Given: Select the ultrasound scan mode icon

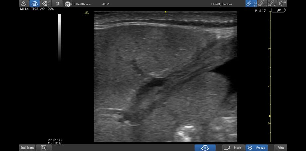Looking at the screenshot, I should (x=35, y=4).
